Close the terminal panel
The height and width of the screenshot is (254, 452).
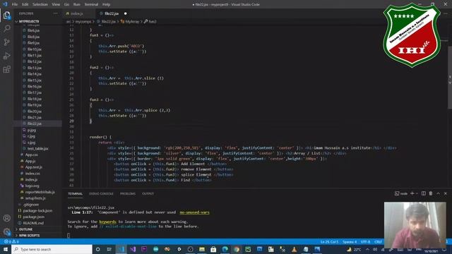(446, 193)
